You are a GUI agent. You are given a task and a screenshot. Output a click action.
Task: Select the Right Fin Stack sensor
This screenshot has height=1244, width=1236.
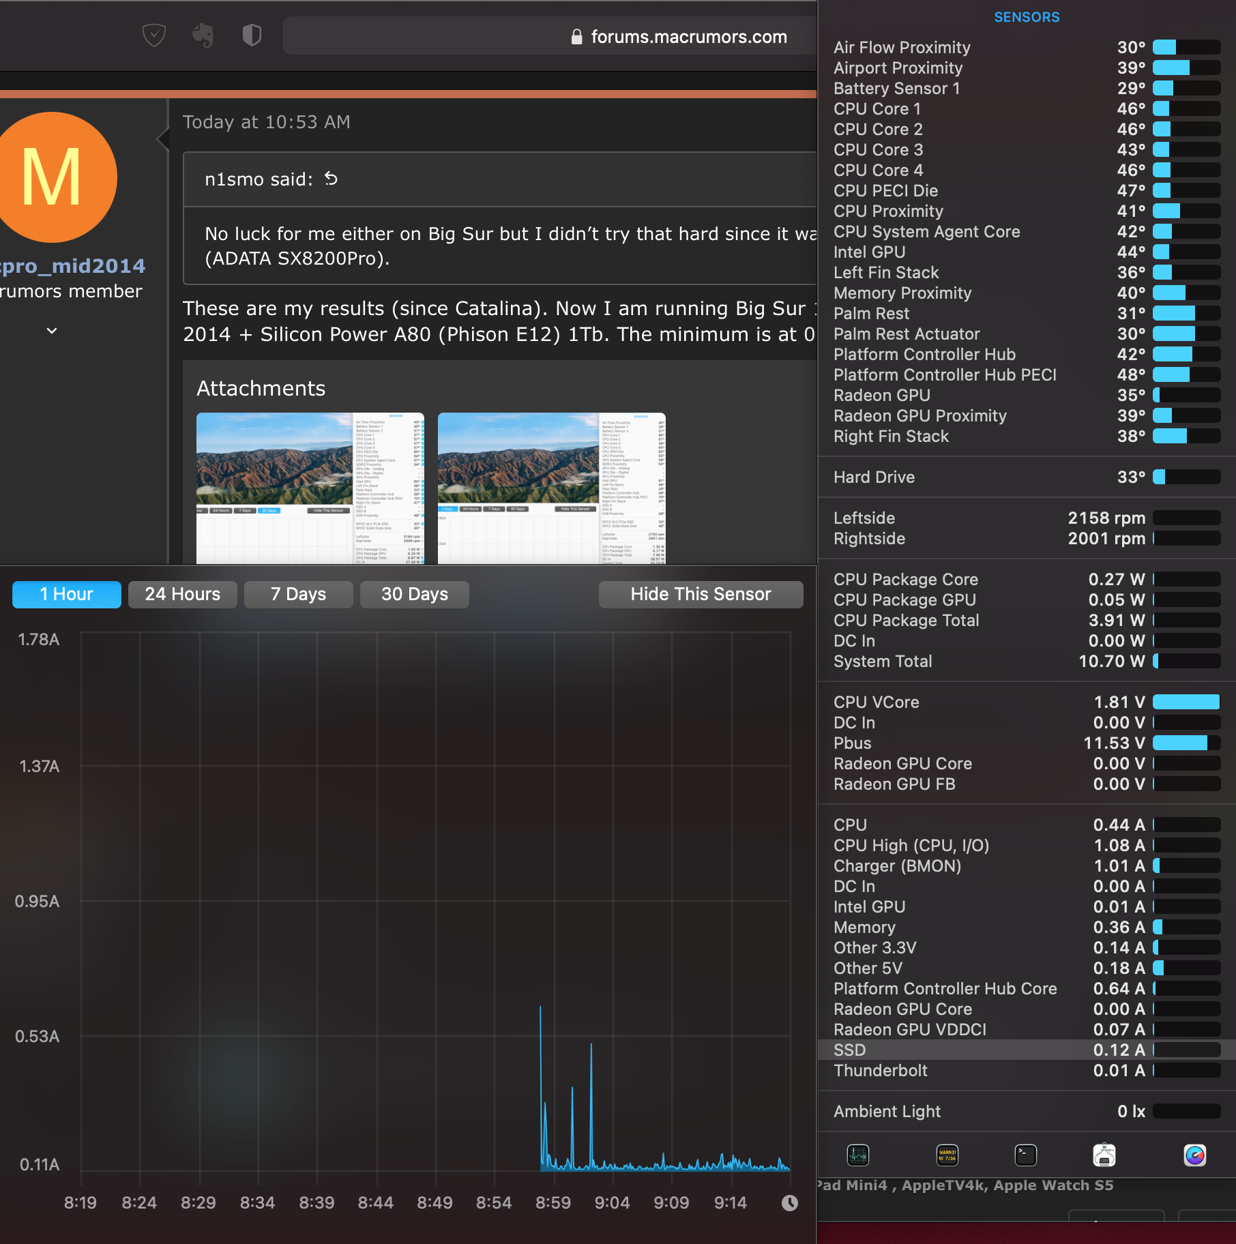tap(1027, 436)
